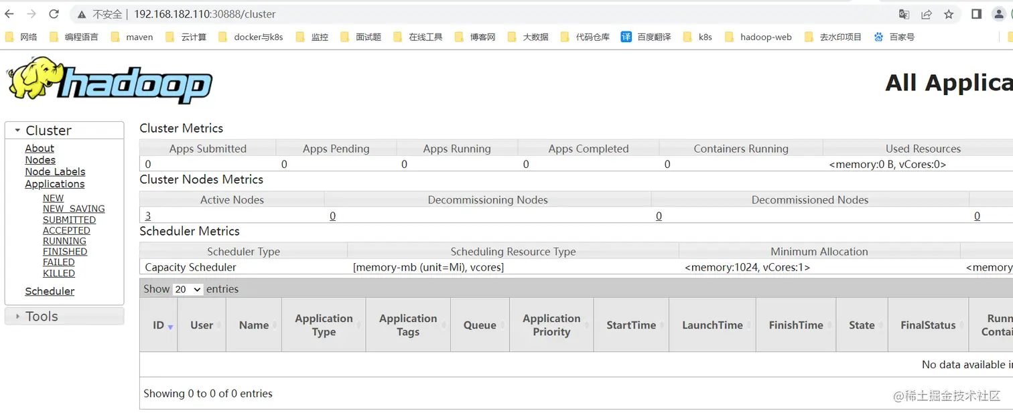Click the browser forward arrow
Viewport: 1013px width, 415px height.
pos(31,14)
